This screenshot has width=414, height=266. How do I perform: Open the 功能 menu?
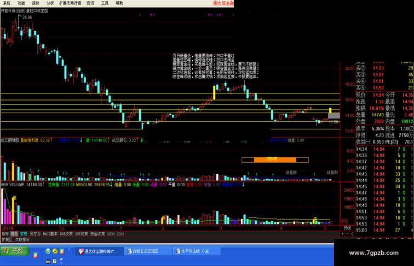pyautogui.click(x=21, y=3)
